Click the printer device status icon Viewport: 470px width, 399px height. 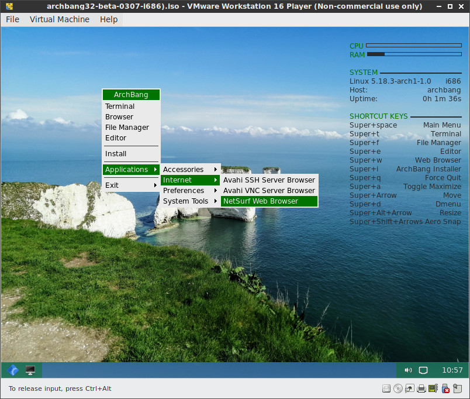tap(421, 389)
